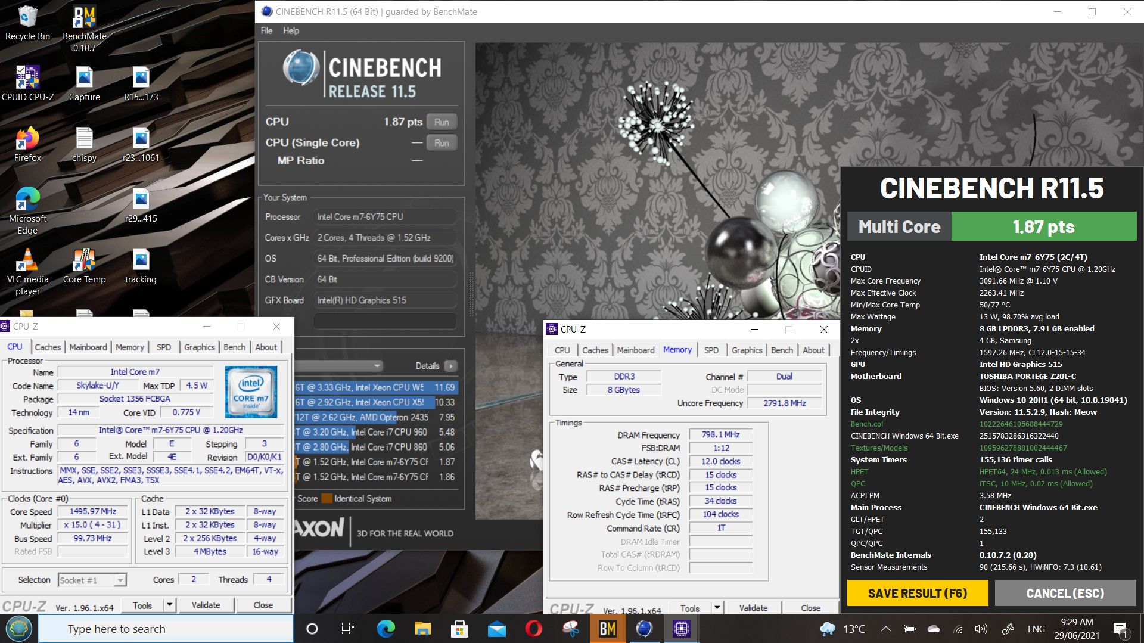Open the File menu in Cinebench
This screenshot has width=1144, height=643.
point(266,30)
